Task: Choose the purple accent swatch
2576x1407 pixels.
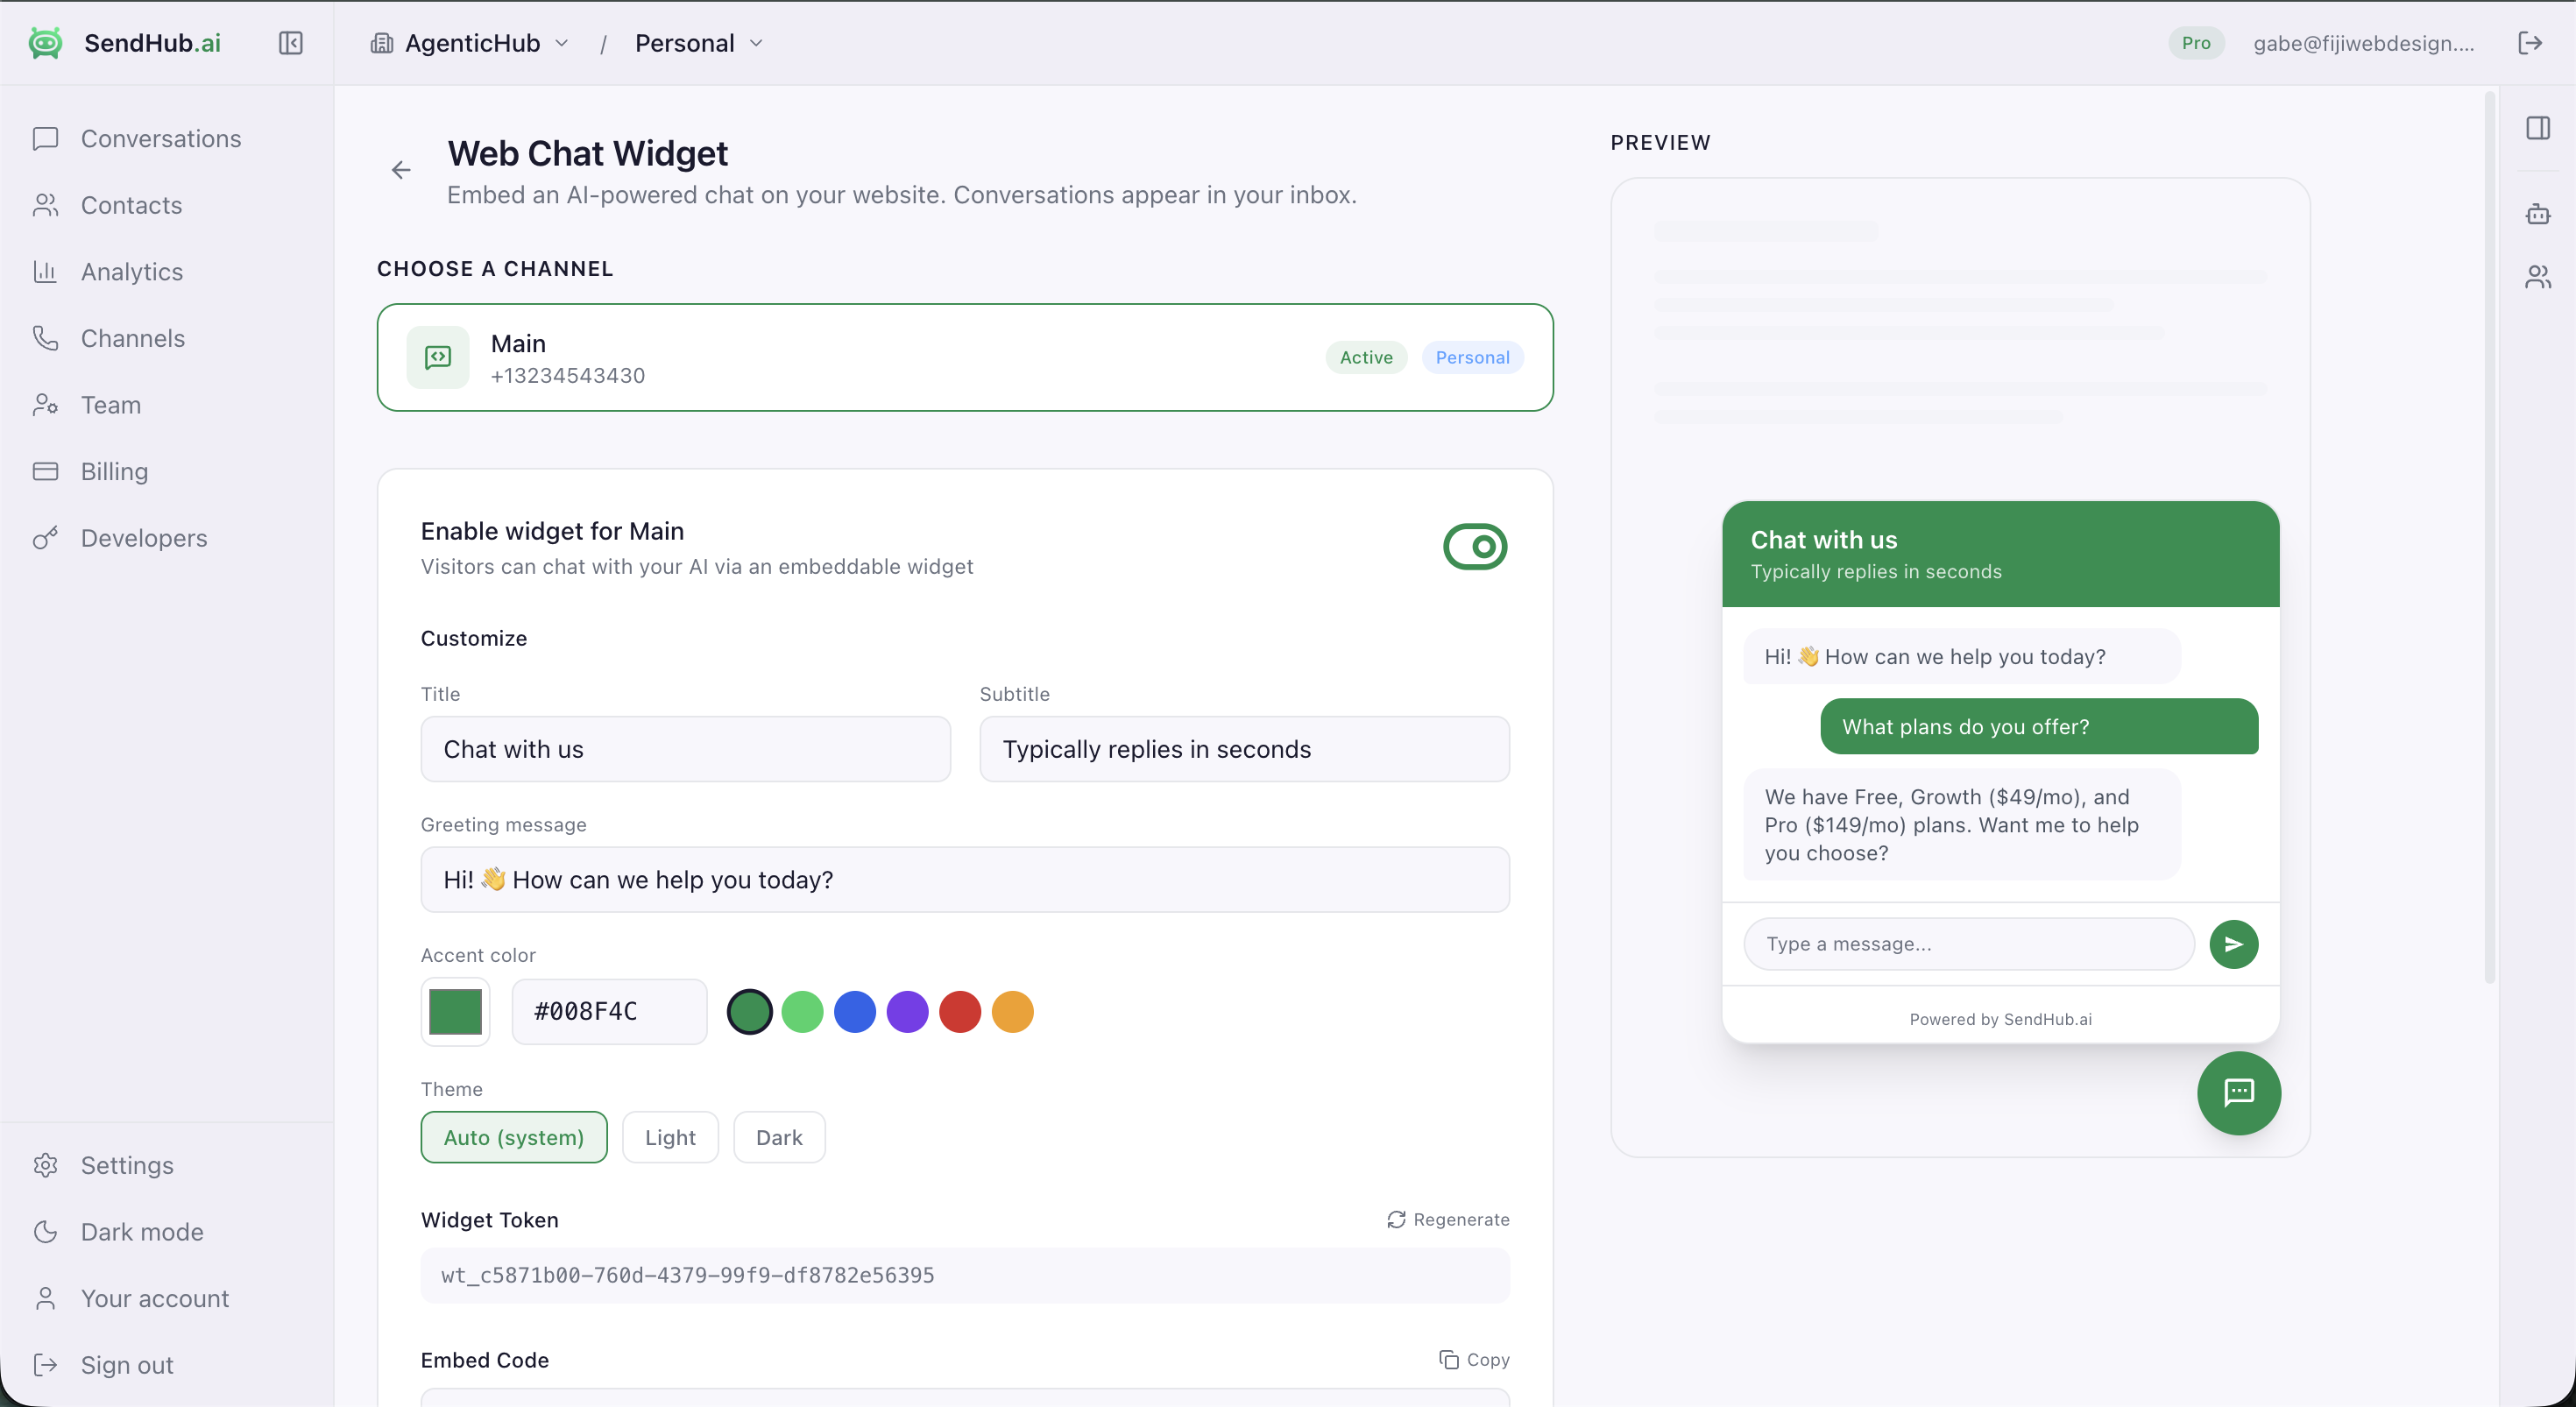Action: (x=907, y=1011)
